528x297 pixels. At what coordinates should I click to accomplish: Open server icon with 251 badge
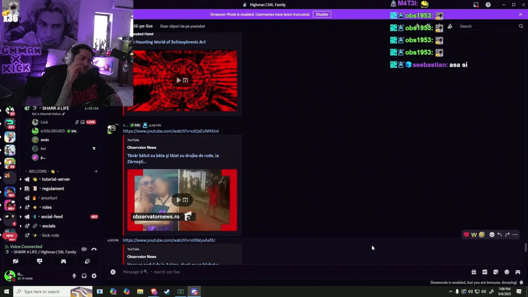click(10, 123)
